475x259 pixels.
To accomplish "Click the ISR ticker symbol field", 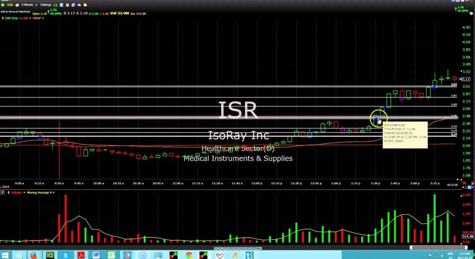I will pyautogui.click(x=10, y=5).
